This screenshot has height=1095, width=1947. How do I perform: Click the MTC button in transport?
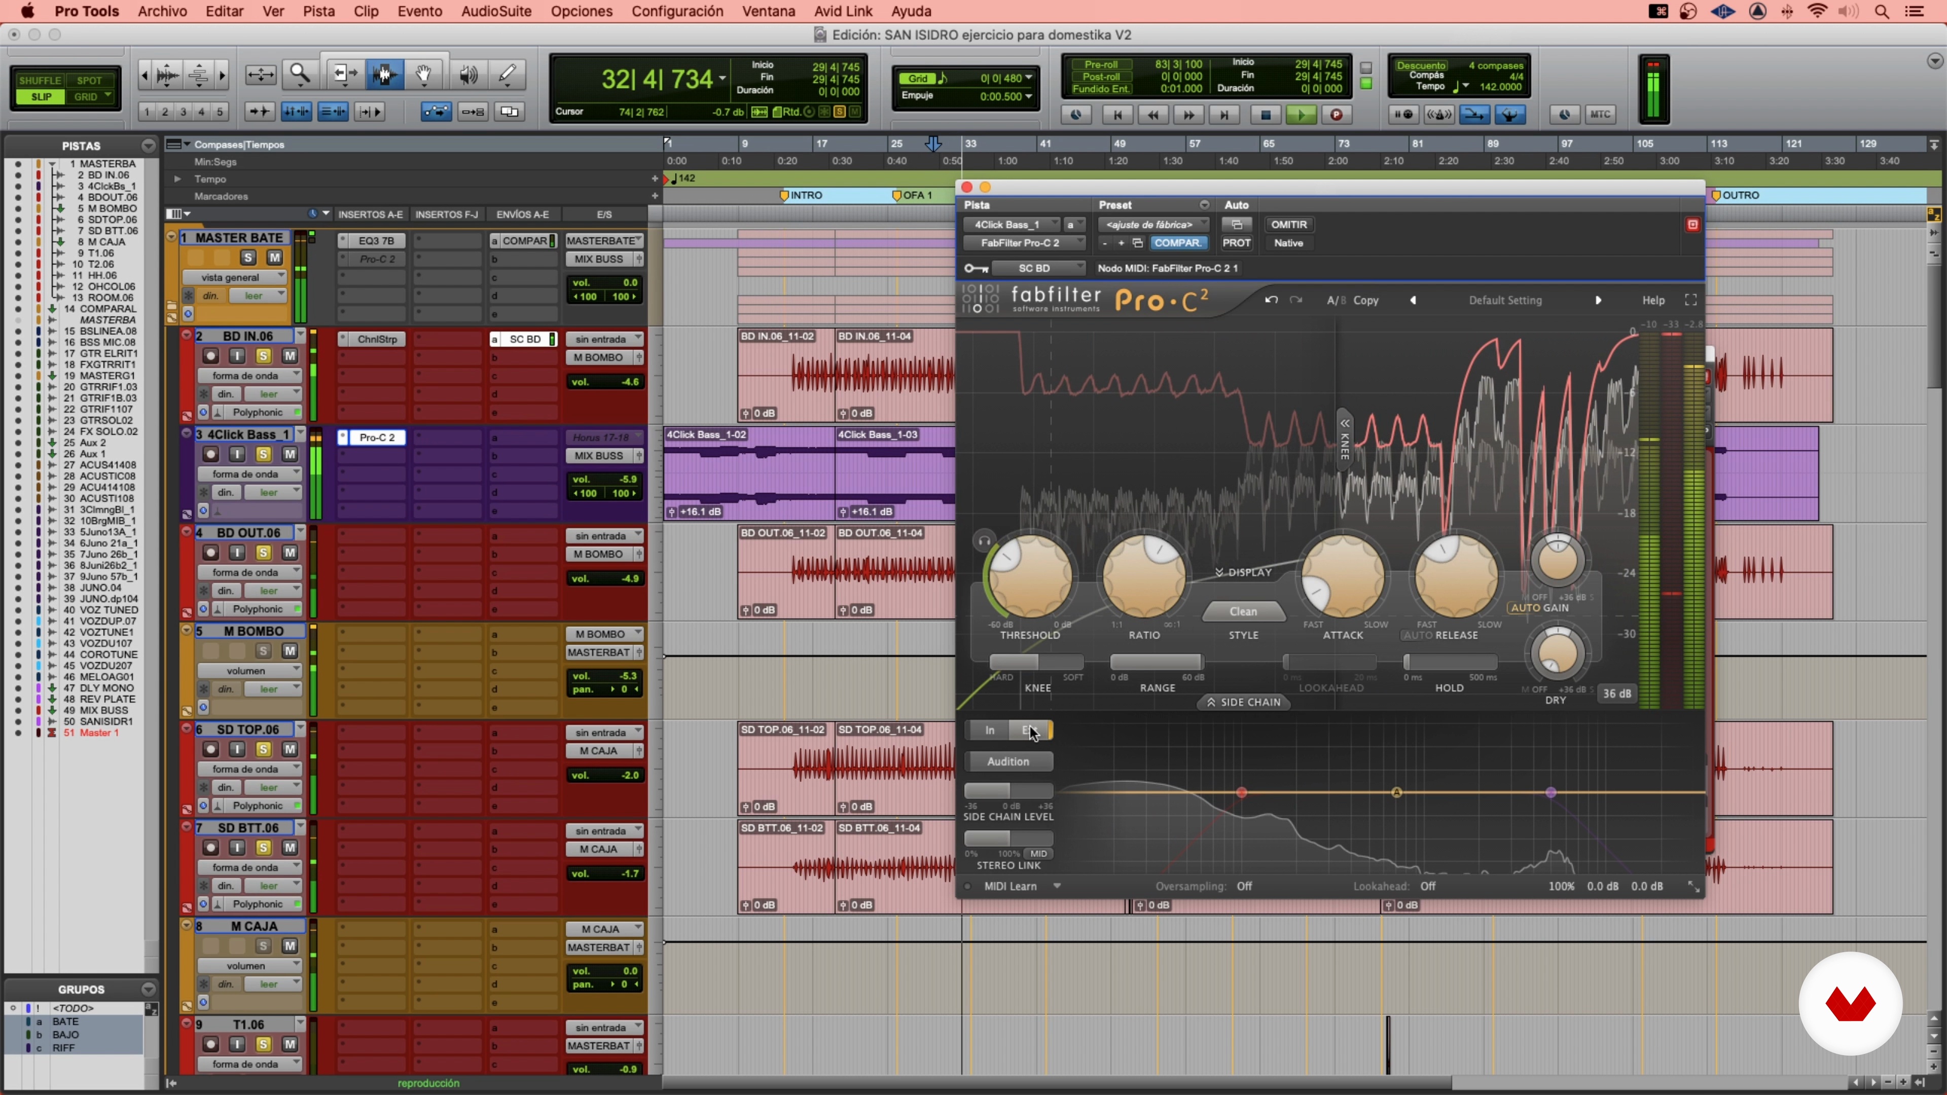click(1599, 115)
